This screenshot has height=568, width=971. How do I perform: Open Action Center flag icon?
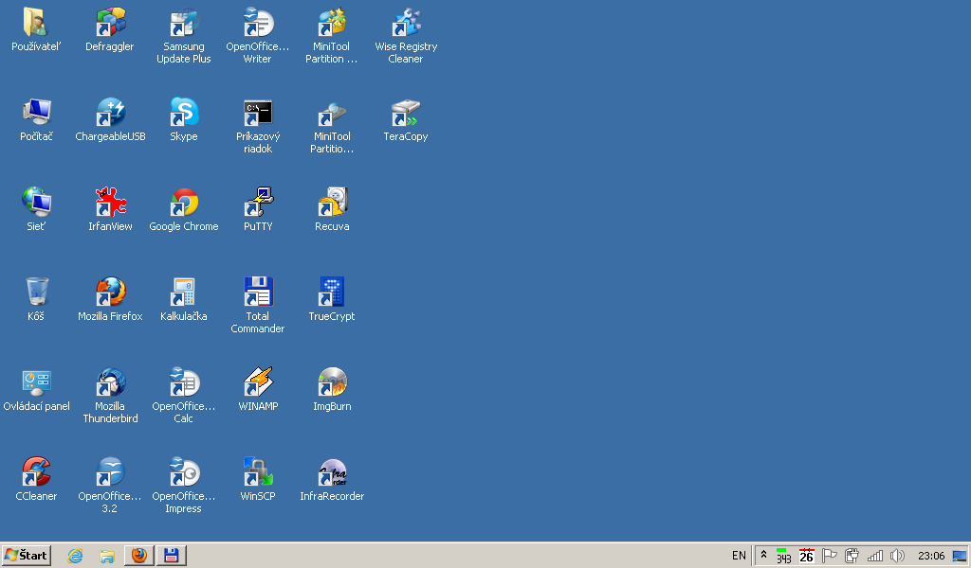point(829,556)
